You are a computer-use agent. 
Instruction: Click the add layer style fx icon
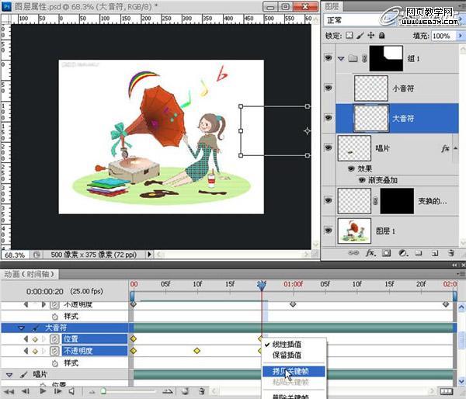click(371, 253)
